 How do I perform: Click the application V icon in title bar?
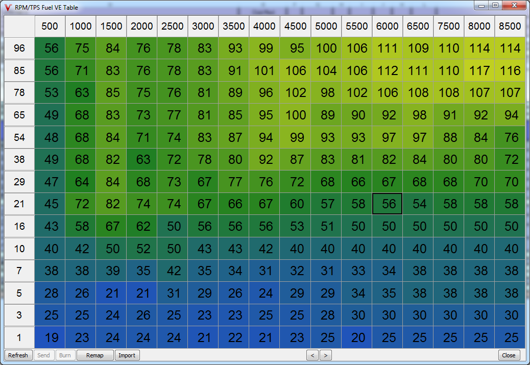coord(8,7)
